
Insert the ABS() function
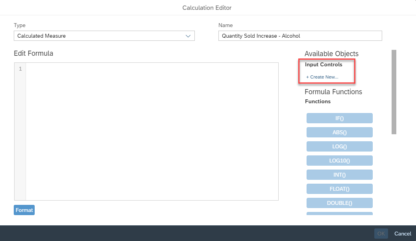[x=339, y=133]
